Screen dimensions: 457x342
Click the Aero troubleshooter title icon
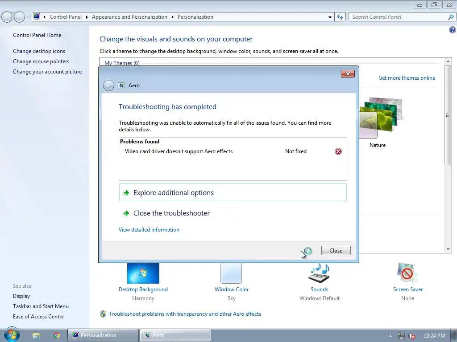pyautogui.click(x=121, y=85)
